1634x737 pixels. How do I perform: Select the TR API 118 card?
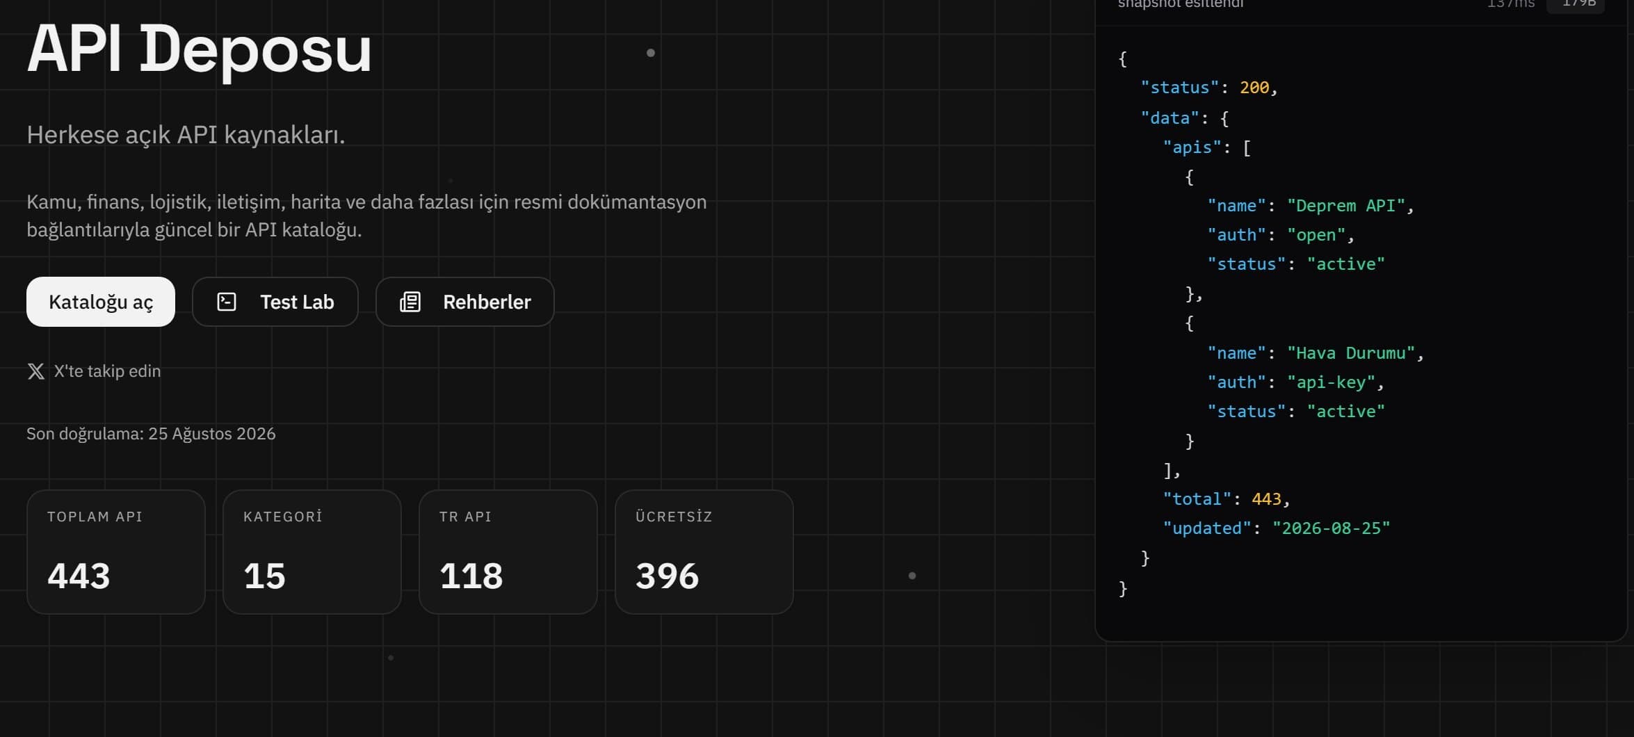pyautogui.click(x=508, y=552)
